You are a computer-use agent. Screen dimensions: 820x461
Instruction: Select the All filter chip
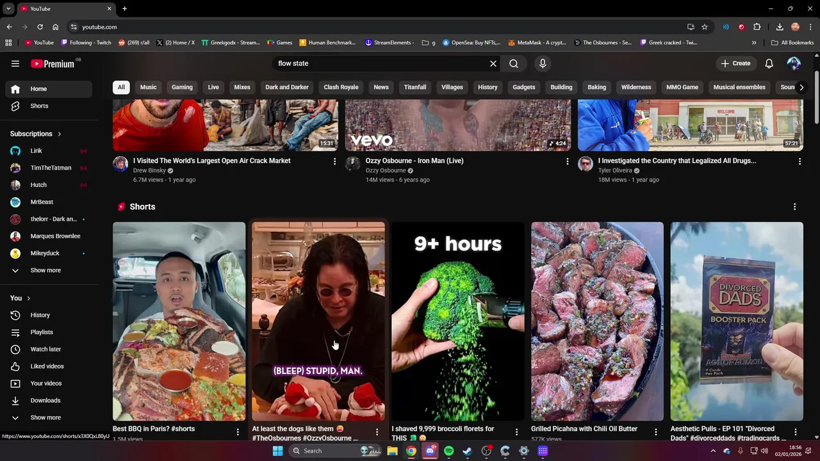121,87
